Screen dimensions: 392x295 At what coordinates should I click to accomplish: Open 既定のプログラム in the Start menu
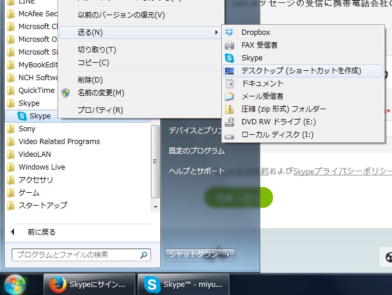pos(197,151)
